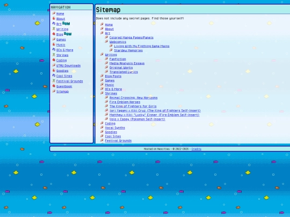Open OCs & More in the navigation sidebar
290x217 pixels.
pyautogui.click(x=65, y=50)
